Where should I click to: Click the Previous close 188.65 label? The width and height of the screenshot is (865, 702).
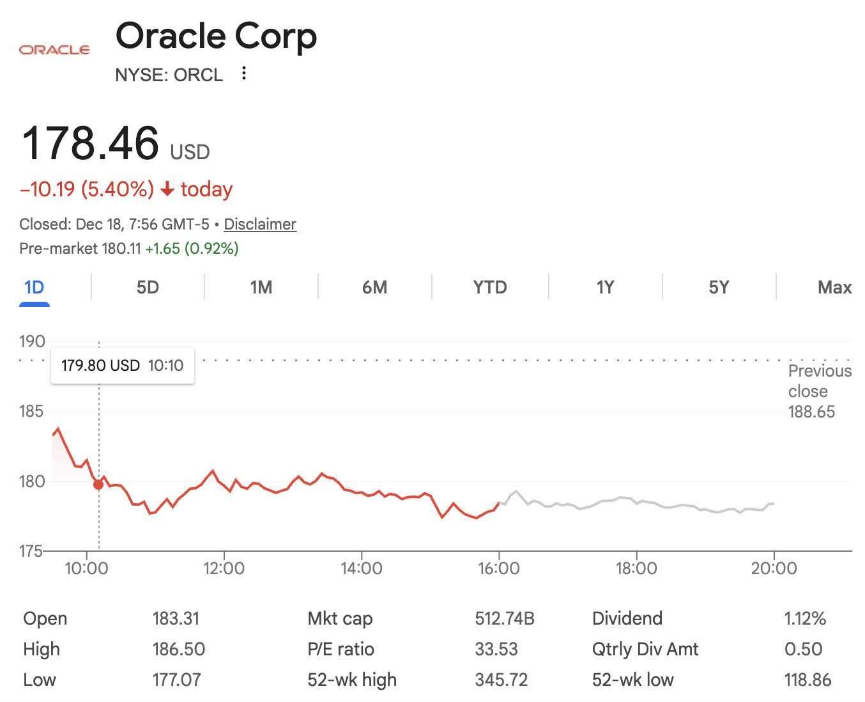(819, 391)
